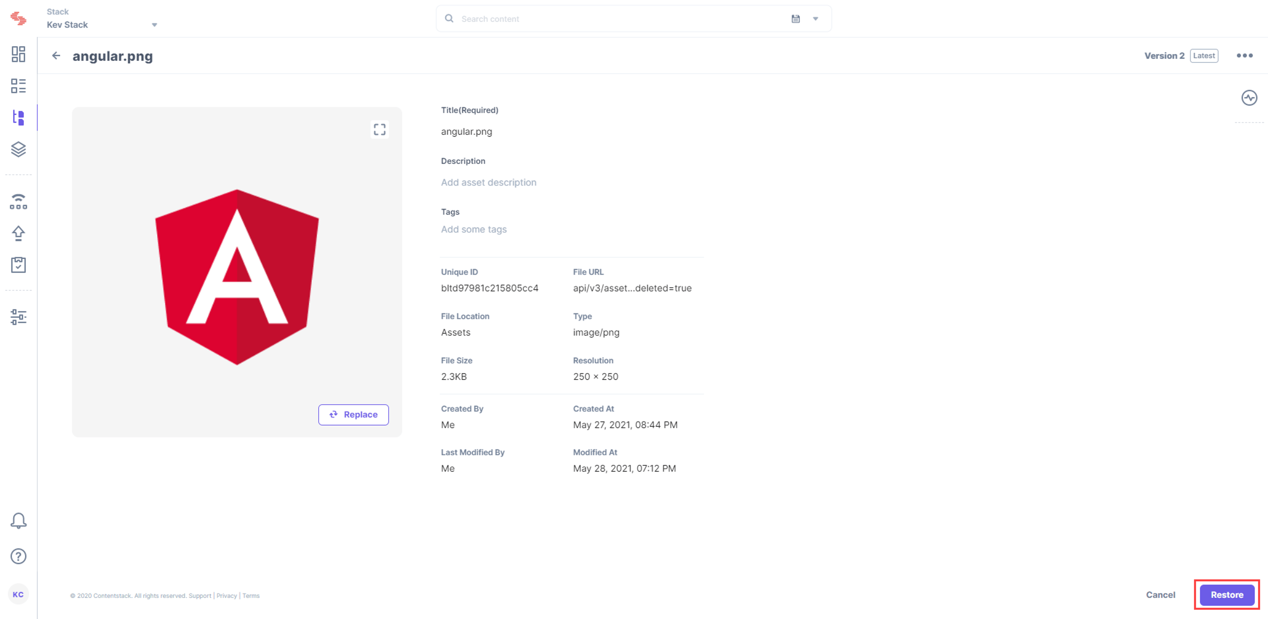Open the three-dots more options menu

tap(1245, 55)
